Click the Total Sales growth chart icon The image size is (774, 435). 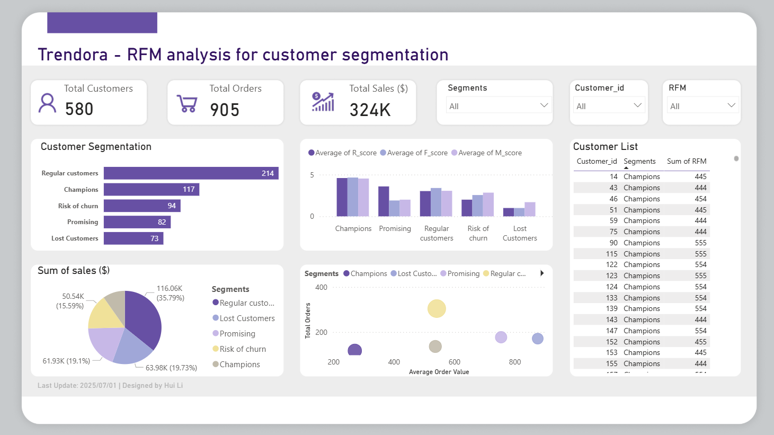pos(323,102)
